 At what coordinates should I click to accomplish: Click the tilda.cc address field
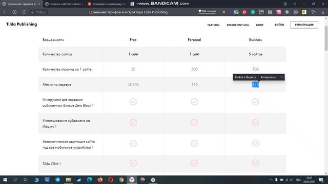pos(42,12)
